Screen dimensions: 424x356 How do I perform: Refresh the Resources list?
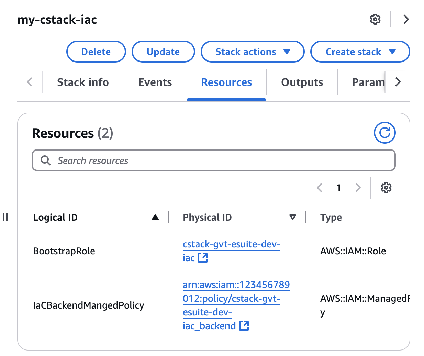click(384, 133)
